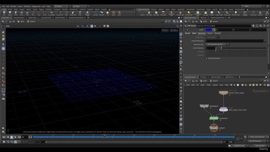Open the Inherit Attributes dropdown arrow
Viewport: 270px width, 152px height.
(265, 41)
